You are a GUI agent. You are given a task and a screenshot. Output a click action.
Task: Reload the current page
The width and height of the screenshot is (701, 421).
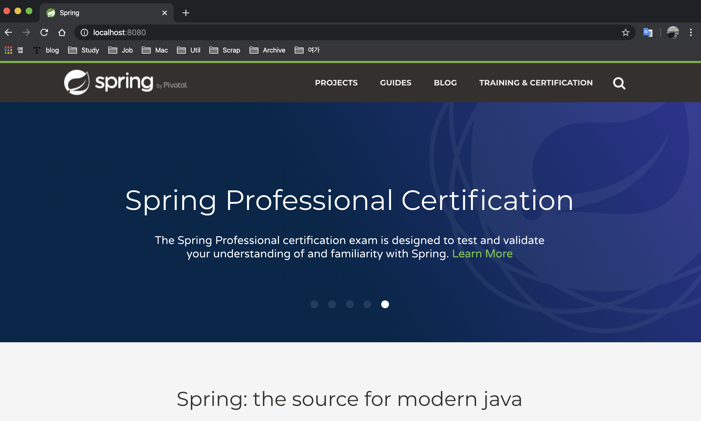pos(44,32)
